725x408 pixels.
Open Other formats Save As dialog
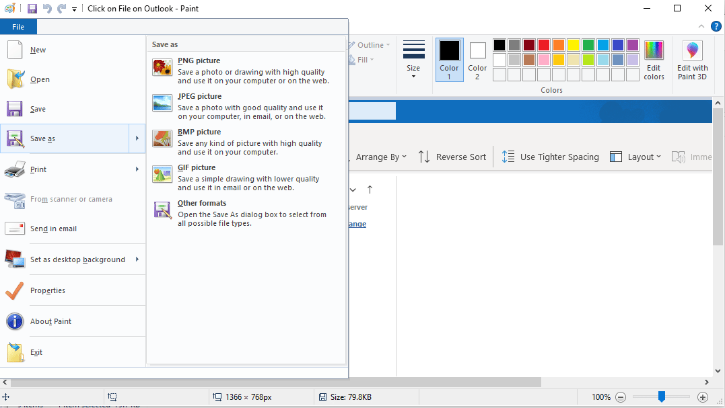[246, 213]
